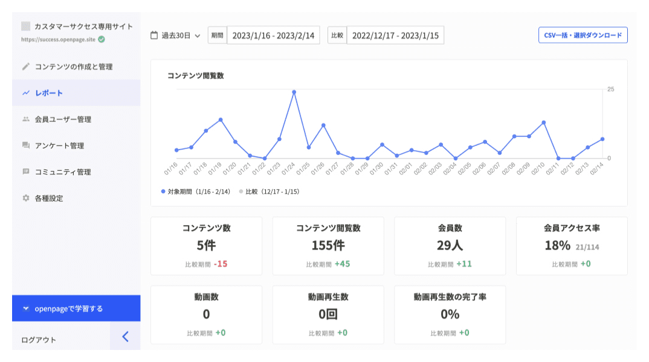The image size is (649, 362).
Task: Click the 21/114 ratio text
Action: pos(587,247)
